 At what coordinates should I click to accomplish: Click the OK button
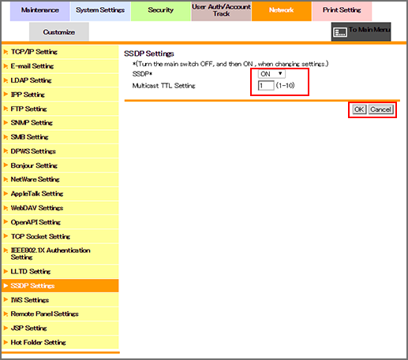pyautogui.click(x=359, y=109)
